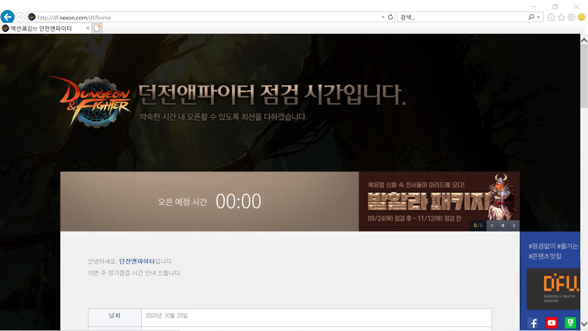The width and height of the screenshot is (588, 331).
Task: Open the Facebook social icon
Action: pyautogui.click(x=533, y=323)
